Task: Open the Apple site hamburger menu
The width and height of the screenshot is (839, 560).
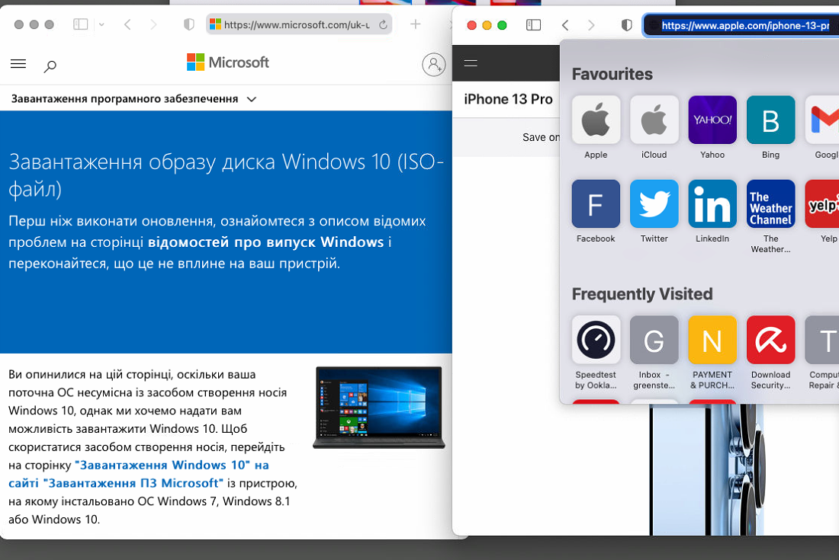Action: 471,63
